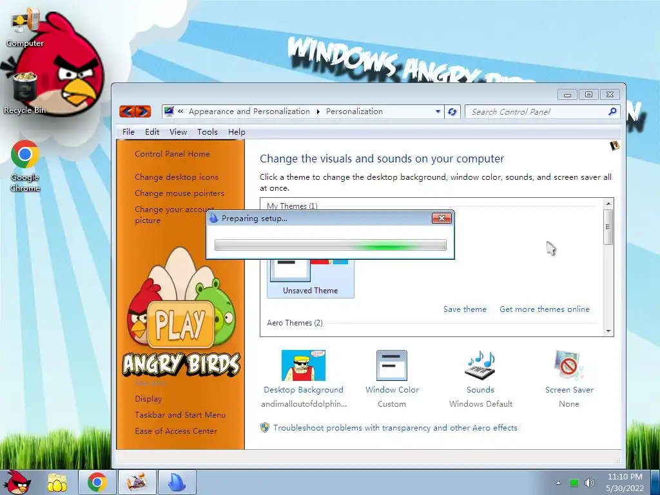
Task: Open the Recycle Bin desktop icon
Action: coord(25,93)
